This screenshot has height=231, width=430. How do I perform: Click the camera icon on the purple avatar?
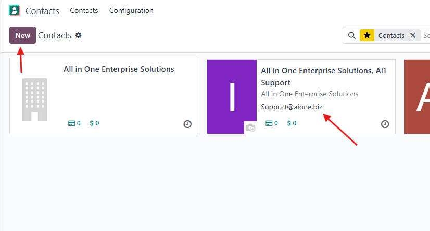point(250,127)
